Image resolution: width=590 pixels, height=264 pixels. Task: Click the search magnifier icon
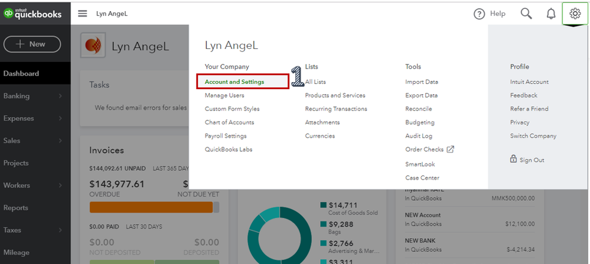526,14
